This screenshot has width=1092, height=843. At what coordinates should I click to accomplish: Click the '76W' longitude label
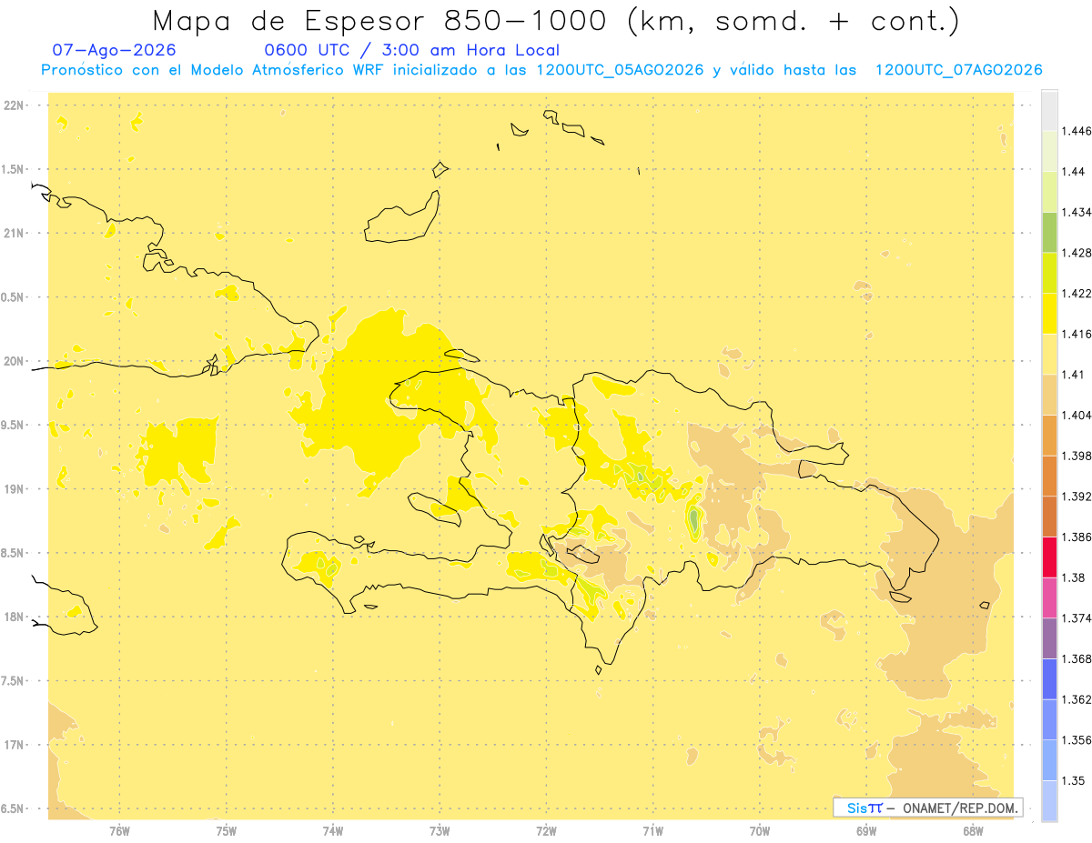119,830
